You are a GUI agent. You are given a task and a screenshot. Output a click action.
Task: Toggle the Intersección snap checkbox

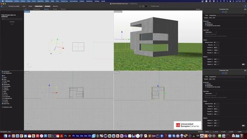click(2, 85)
